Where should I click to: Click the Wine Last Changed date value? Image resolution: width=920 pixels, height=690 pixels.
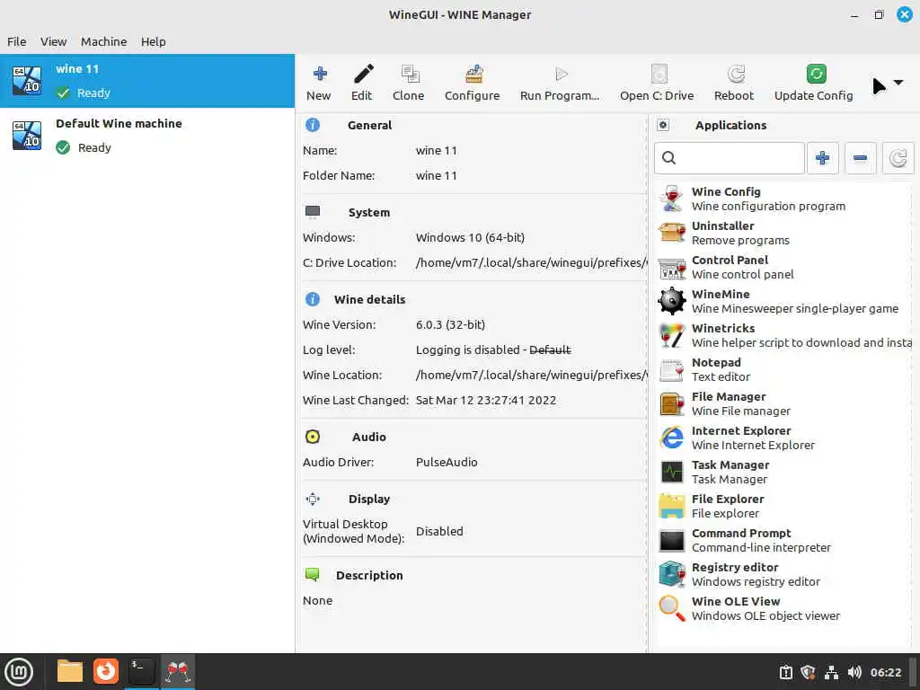[x=486, y=400]
